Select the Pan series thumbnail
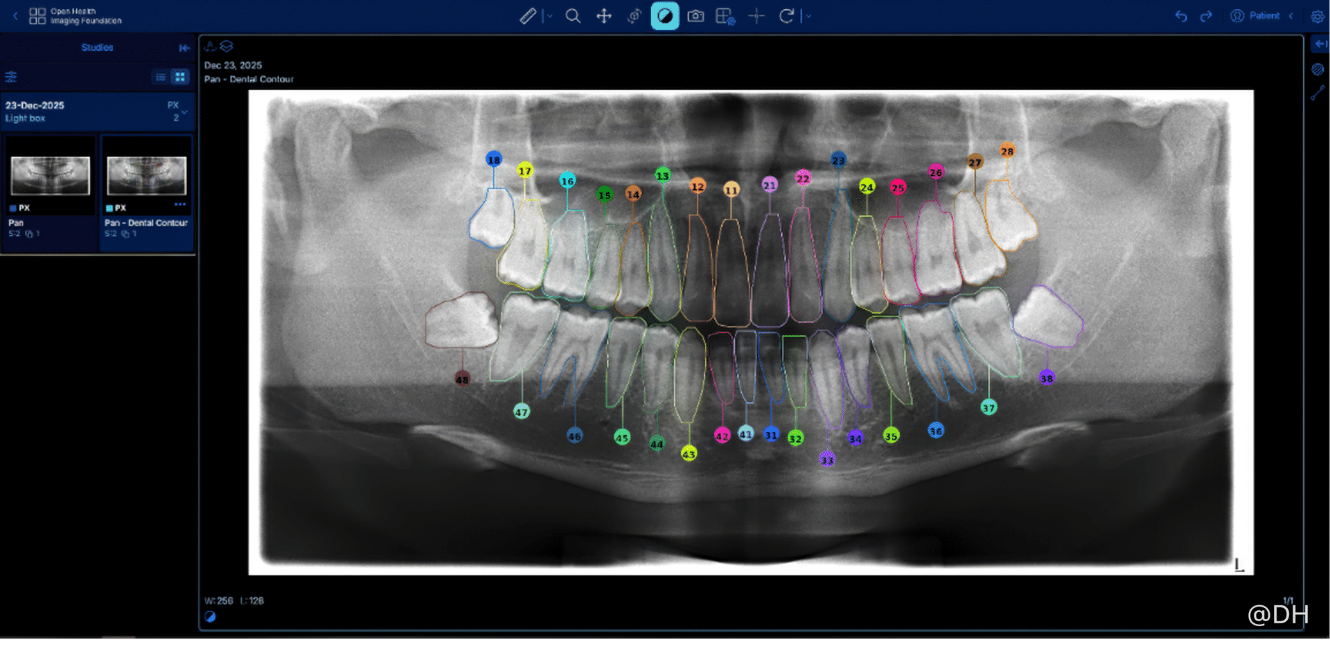 [50, 175]
